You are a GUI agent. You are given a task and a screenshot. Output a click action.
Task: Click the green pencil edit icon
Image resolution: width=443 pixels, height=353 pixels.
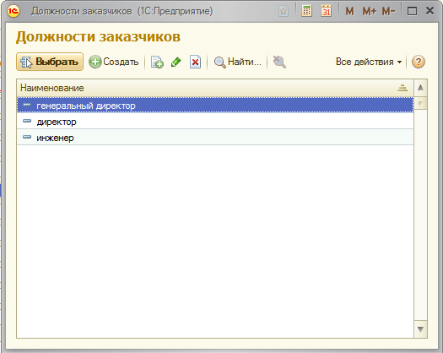176,62
